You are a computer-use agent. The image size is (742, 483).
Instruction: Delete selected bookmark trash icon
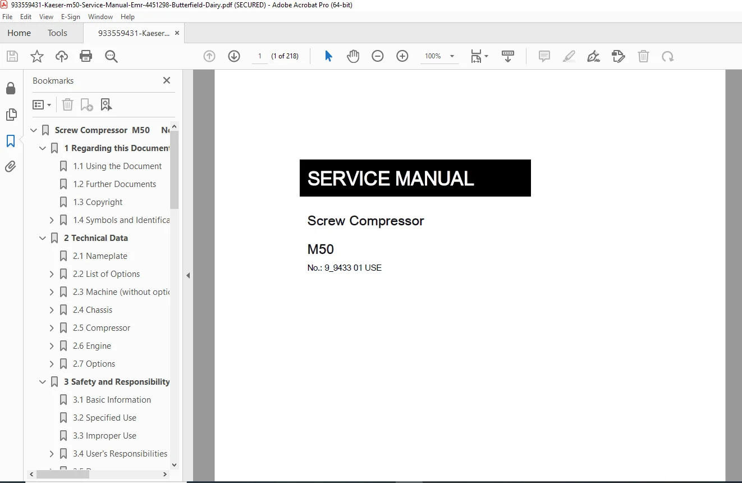pos(67,104)
